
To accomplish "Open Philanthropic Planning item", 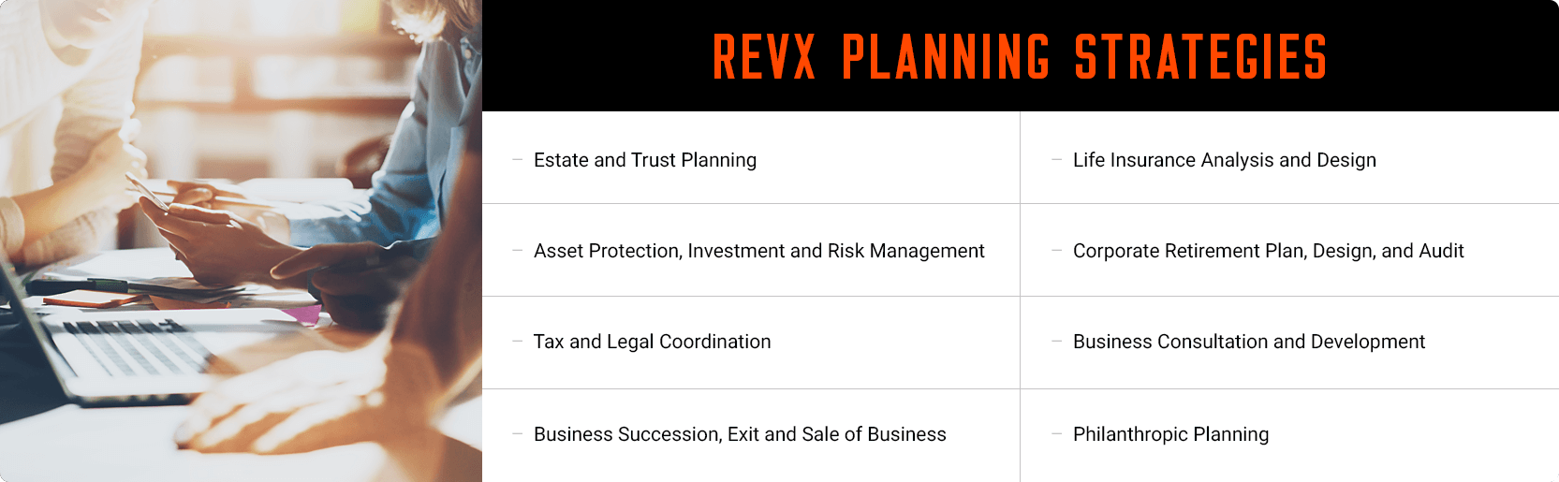I will click(x=1171, y=434).
